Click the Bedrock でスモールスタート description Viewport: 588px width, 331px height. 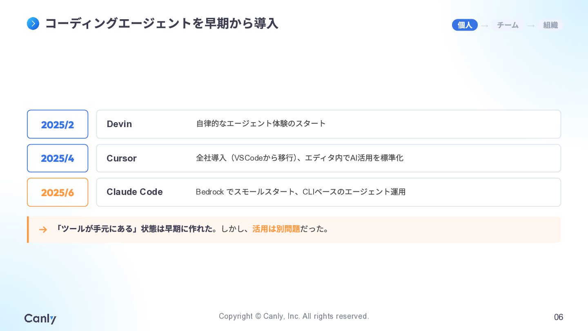pos(301,192)
